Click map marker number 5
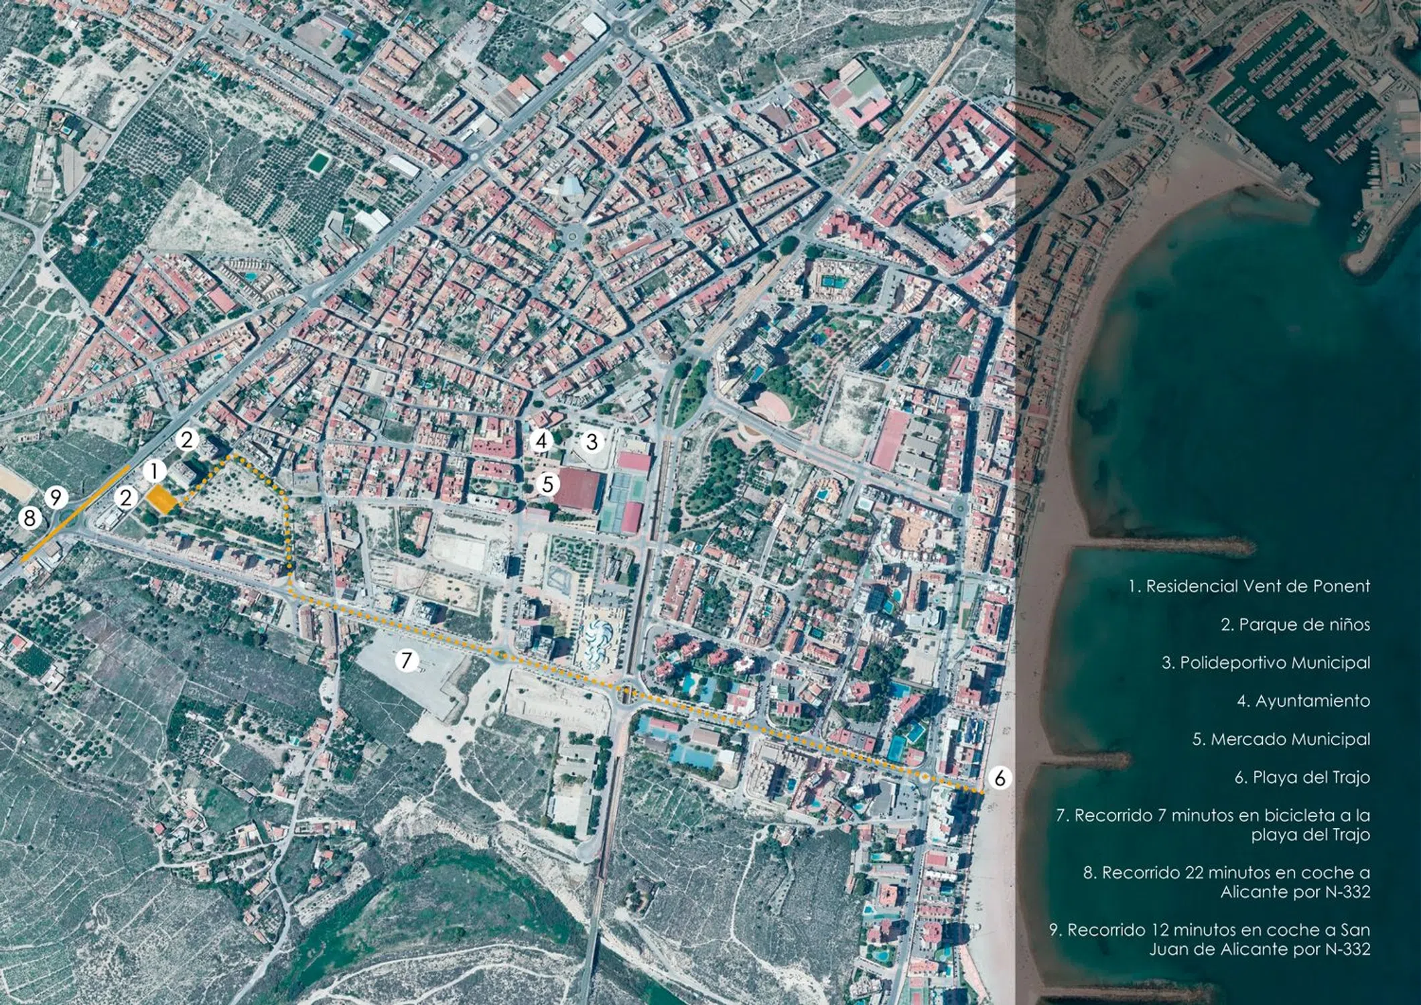Viewport: 1421px width, 1005px height. [x=548, y=484]
